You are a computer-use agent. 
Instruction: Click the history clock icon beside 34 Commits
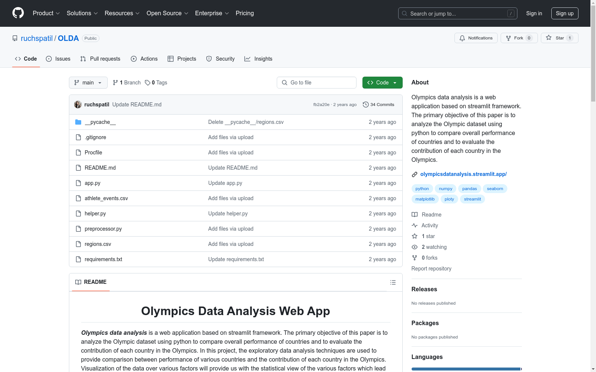click(x=366, y=105)
